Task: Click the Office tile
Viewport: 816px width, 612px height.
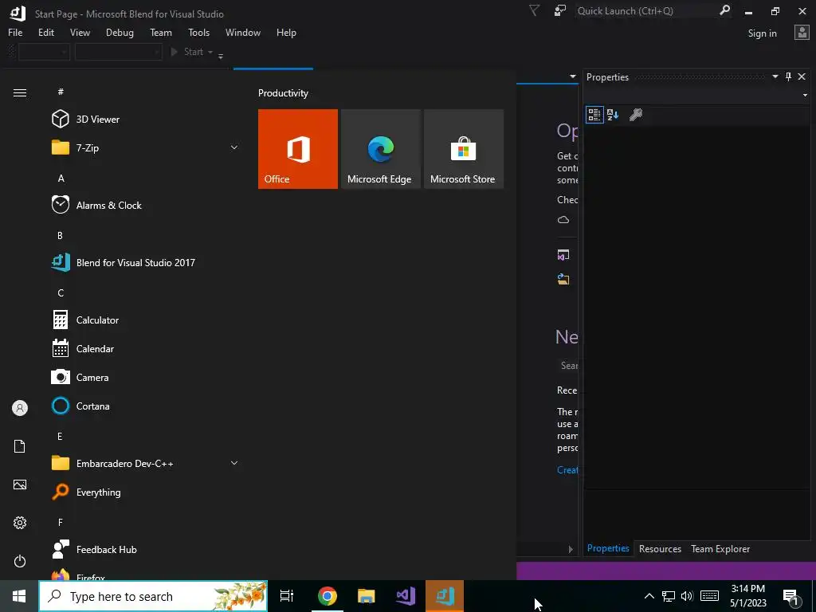Action: pos(298,149)
